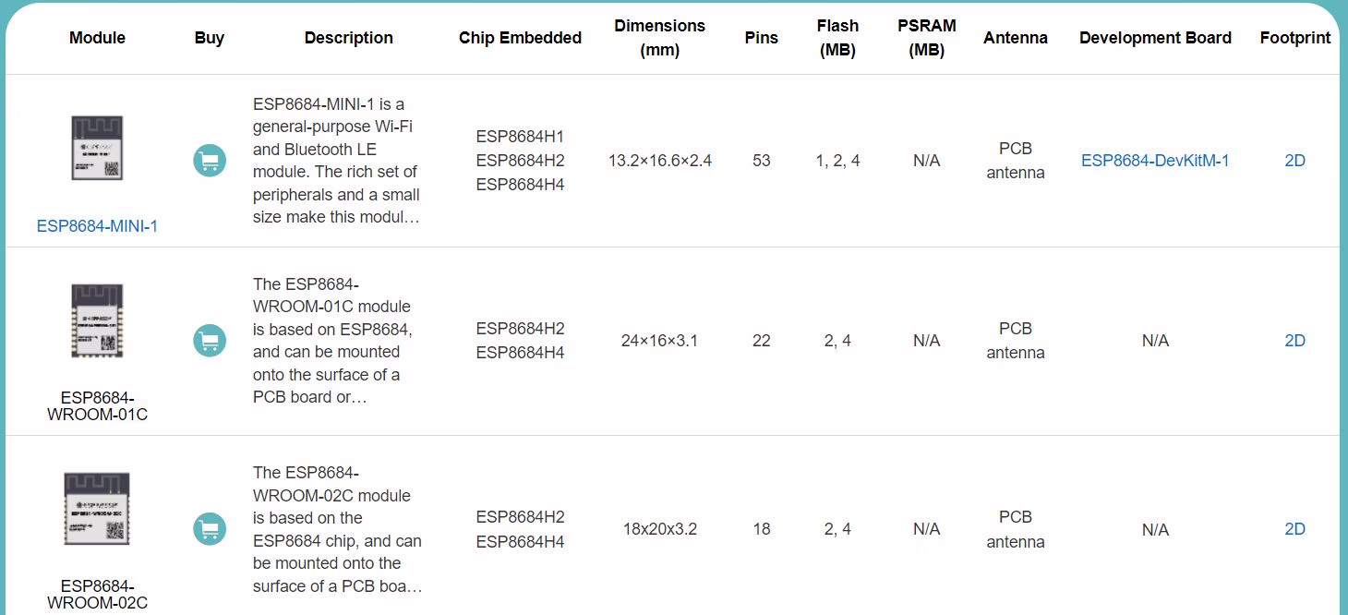
Task: Click the cart icon for ESP8684-MINI-1
Action: click(x=210, y=161)
